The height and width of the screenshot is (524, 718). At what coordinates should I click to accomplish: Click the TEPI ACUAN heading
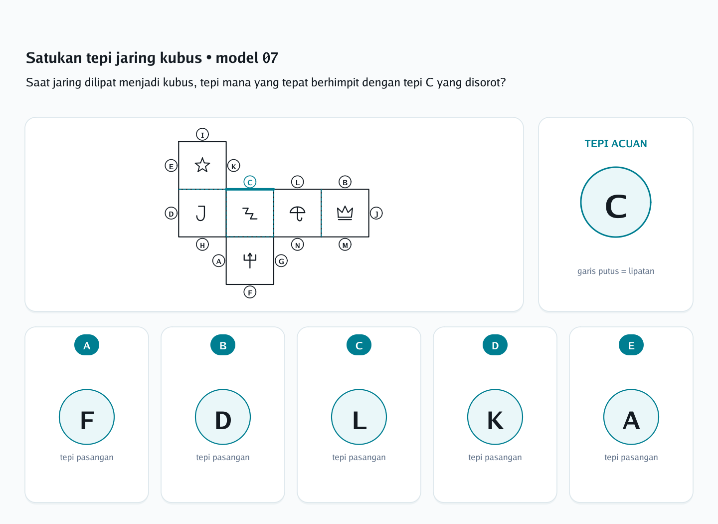tap(616, 144)
